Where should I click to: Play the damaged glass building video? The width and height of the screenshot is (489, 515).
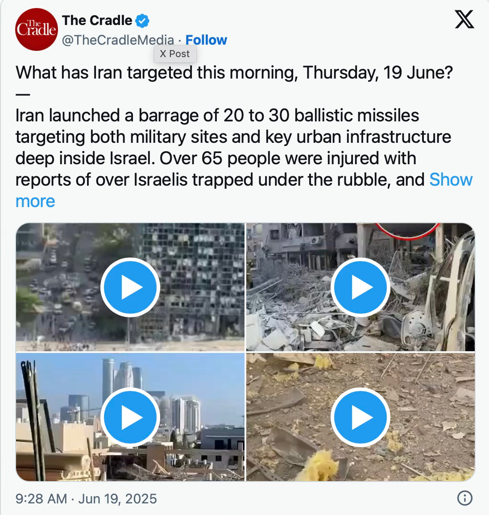click(130, 287)
